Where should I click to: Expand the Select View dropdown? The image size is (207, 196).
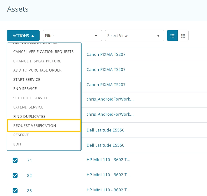click(x=134, y=36)
